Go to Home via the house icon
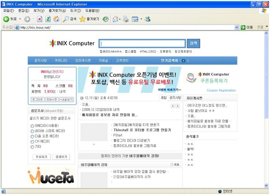The image size is (270, 195). (x=56, y=19)
